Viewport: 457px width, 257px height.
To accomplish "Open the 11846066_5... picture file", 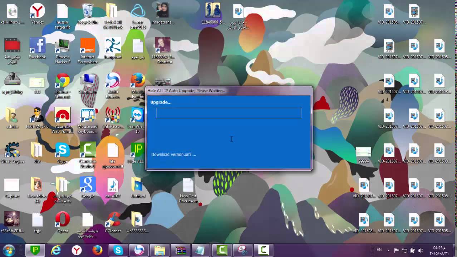I will pos(213,14).
